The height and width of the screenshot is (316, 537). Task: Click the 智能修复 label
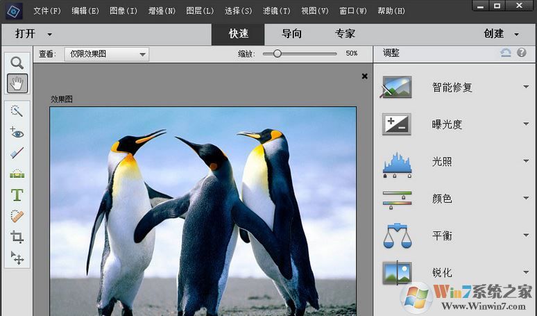452,88
